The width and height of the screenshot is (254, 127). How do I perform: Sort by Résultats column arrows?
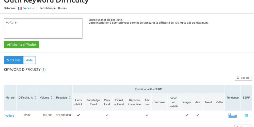pyautogui.click(x=70, y=98)
